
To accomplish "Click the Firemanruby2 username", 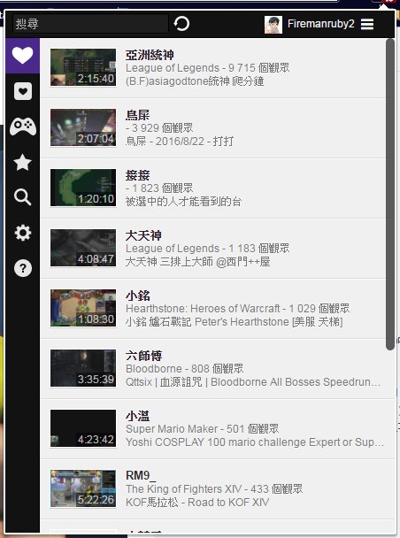I will pos(320,24).
